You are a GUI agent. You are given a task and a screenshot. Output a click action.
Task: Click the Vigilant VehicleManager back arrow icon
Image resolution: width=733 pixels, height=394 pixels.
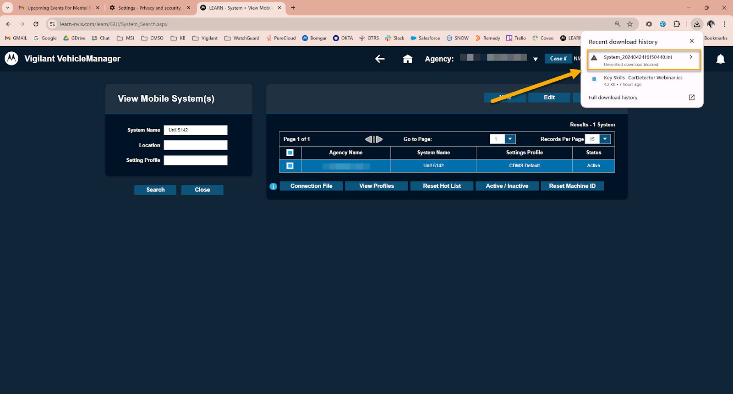pyautogui.click(x=380, y=59)
